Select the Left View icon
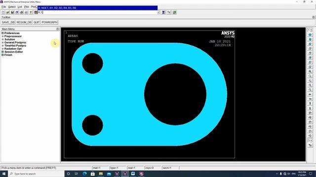Viewport: 316px width, 177px height. point(310,62)
